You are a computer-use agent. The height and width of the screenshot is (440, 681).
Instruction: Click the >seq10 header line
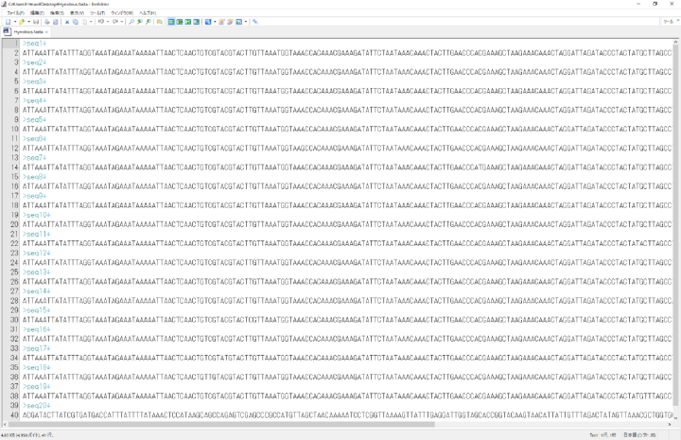click(x=38, y=216)
